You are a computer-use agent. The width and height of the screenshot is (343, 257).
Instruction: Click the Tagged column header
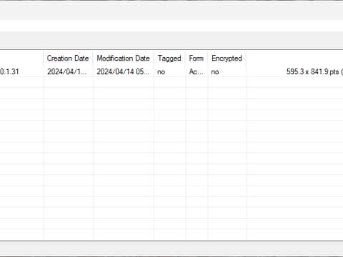point(169,59)
